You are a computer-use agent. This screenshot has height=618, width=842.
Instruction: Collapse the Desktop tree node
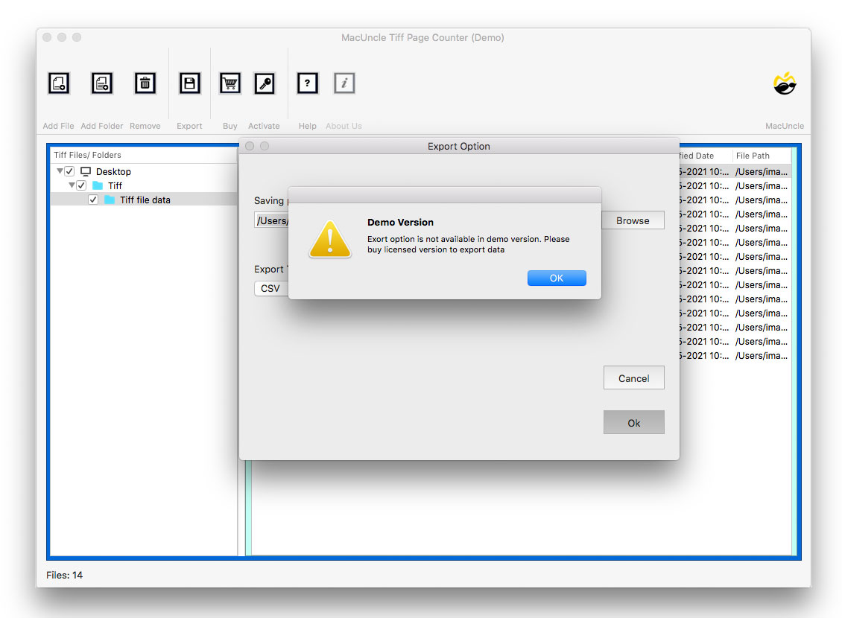[x=60, y=171]
